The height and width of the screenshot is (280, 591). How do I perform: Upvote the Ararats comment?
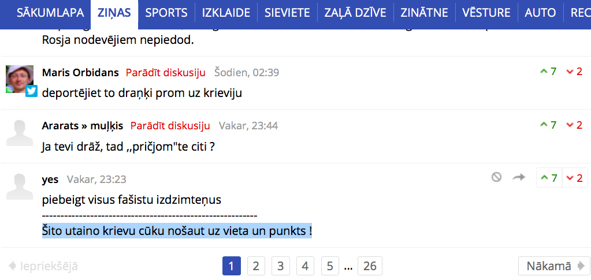[548, 125]
